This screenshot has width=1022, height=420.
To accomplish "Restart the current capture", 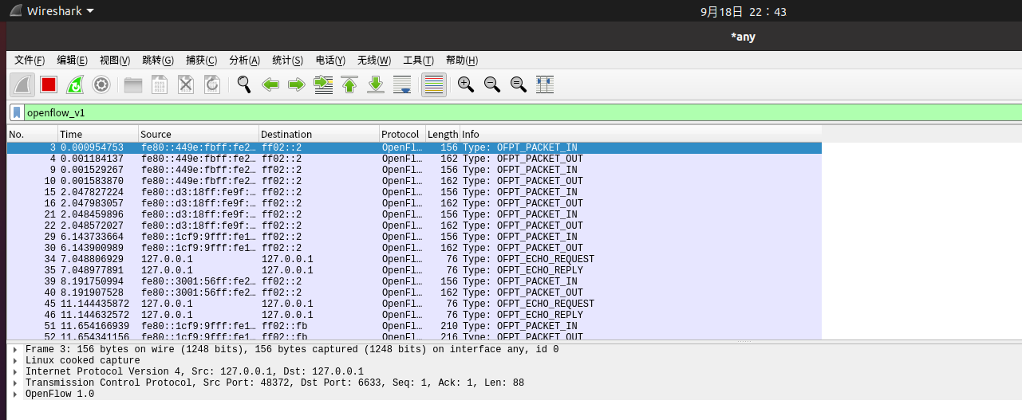I will tap(75, 84).
